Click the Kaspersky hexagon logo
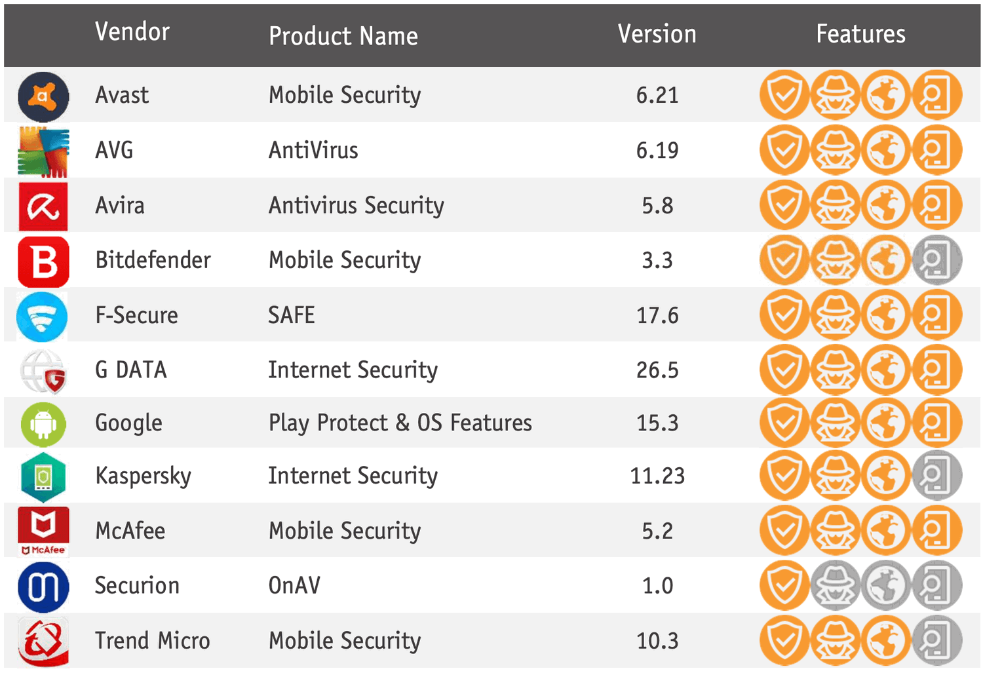This screenshot has height=673, width=983. click(x=43, y=477)
